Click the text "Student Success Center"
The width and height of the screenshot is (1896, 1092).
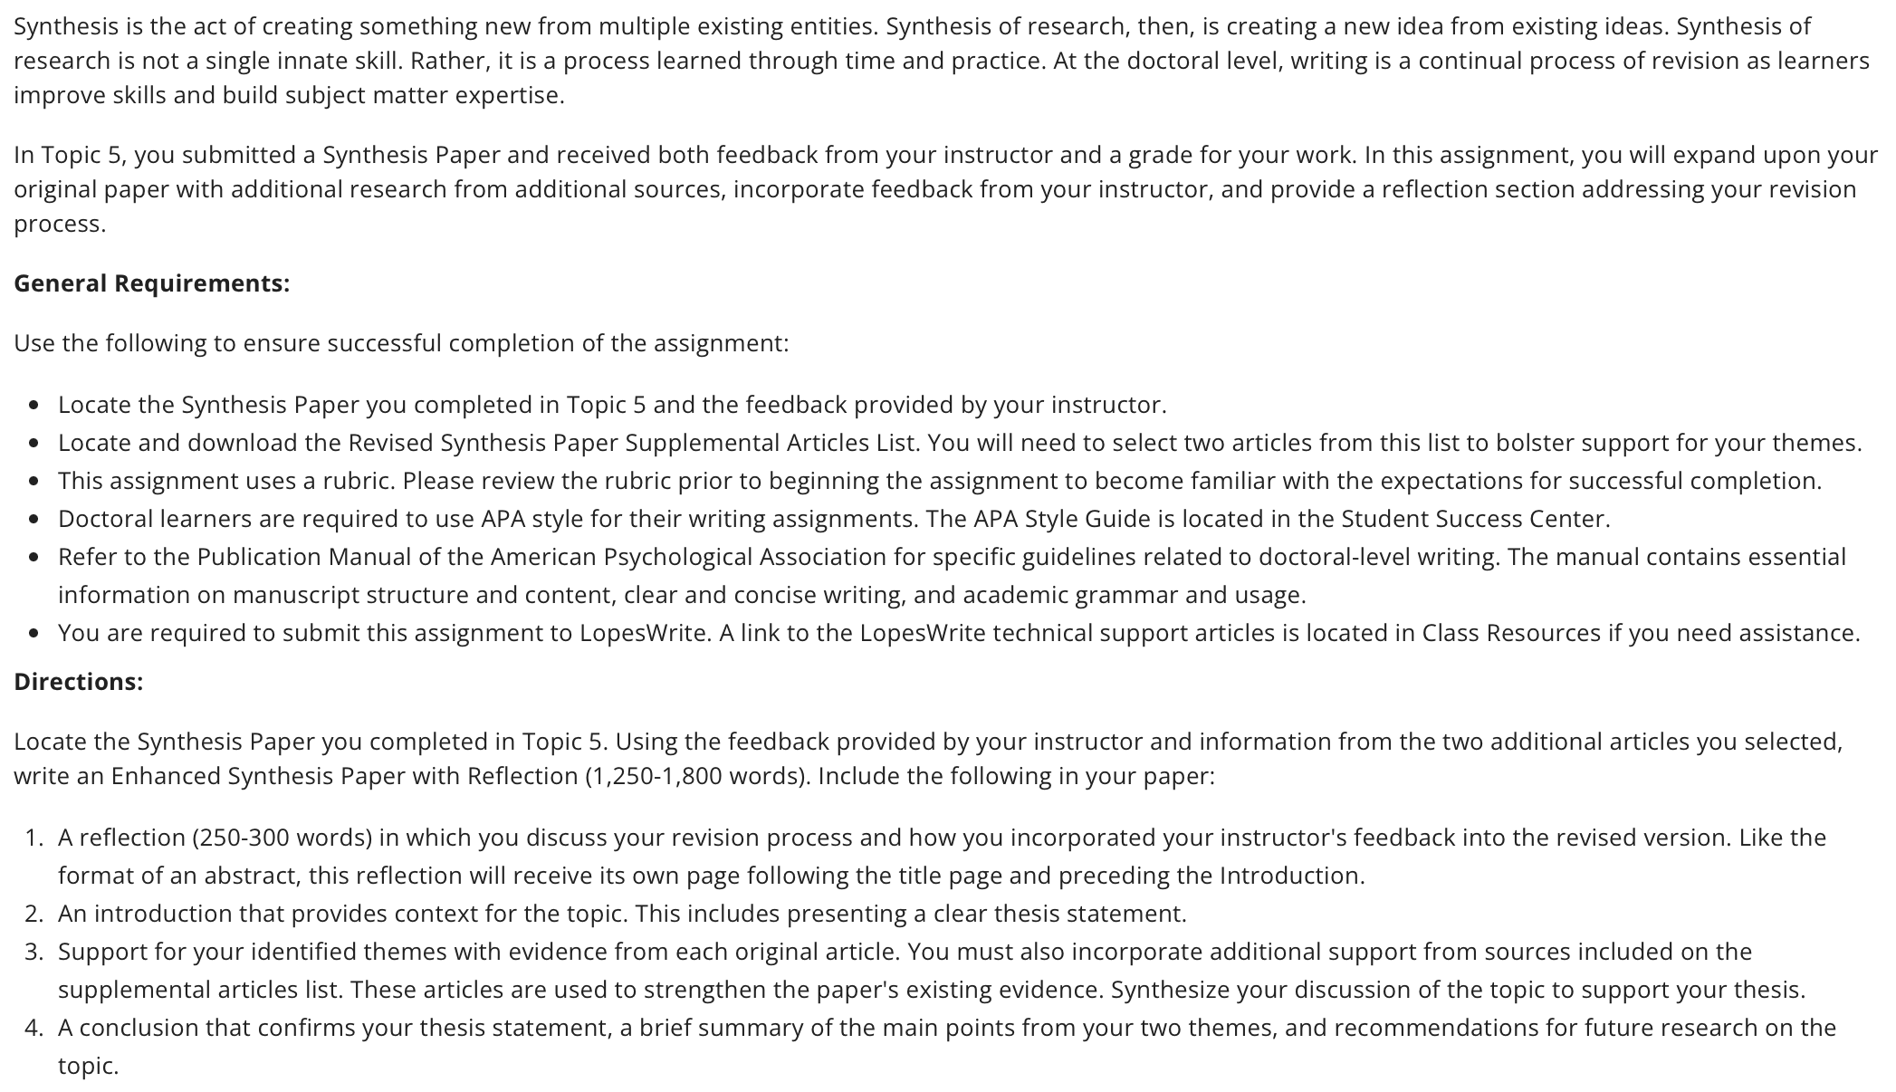(x=1473, y=519)
